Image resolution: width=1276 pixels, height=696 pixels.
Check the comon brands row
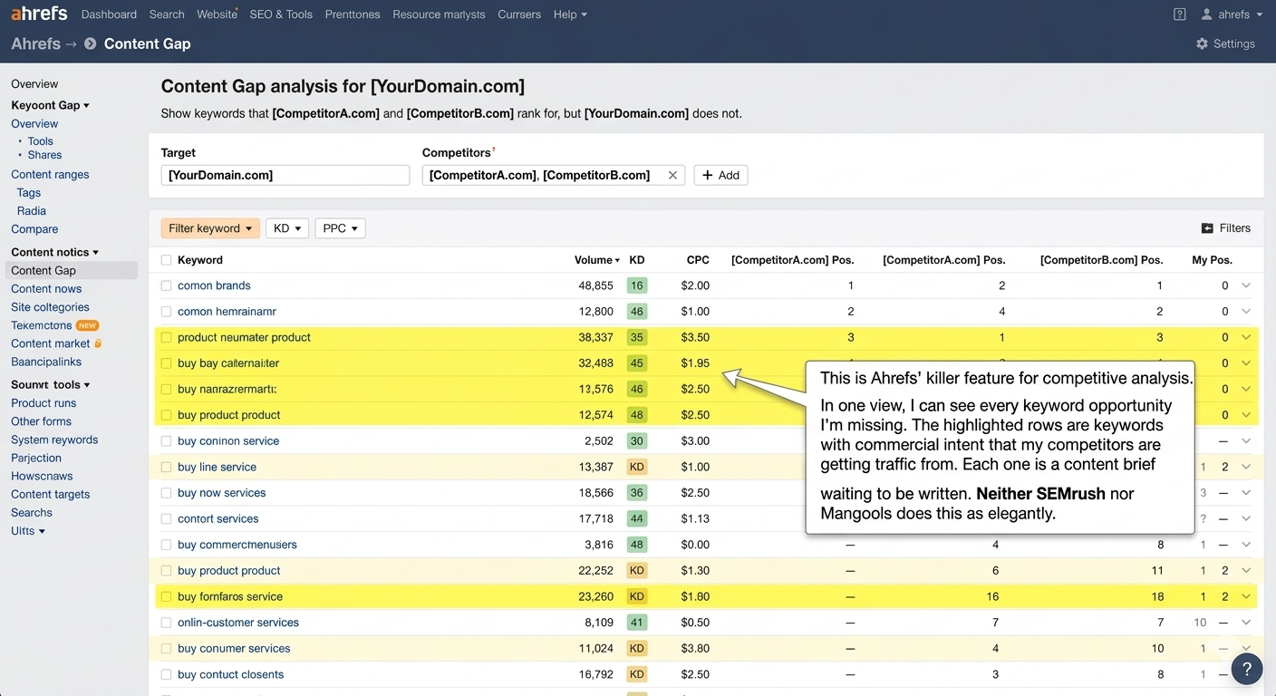(166, 285)
